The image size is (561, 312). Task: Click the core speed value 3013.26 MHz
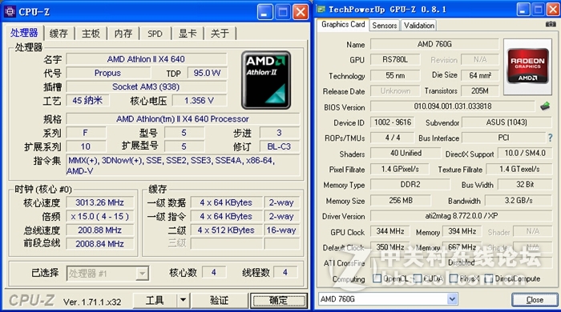100,202
